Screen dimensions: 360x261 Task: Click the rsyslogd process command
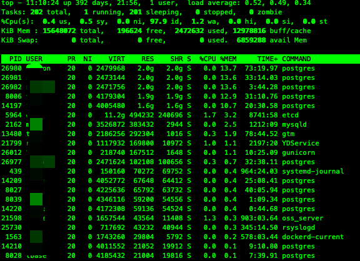pyautogui.click(x=299, y=227)
